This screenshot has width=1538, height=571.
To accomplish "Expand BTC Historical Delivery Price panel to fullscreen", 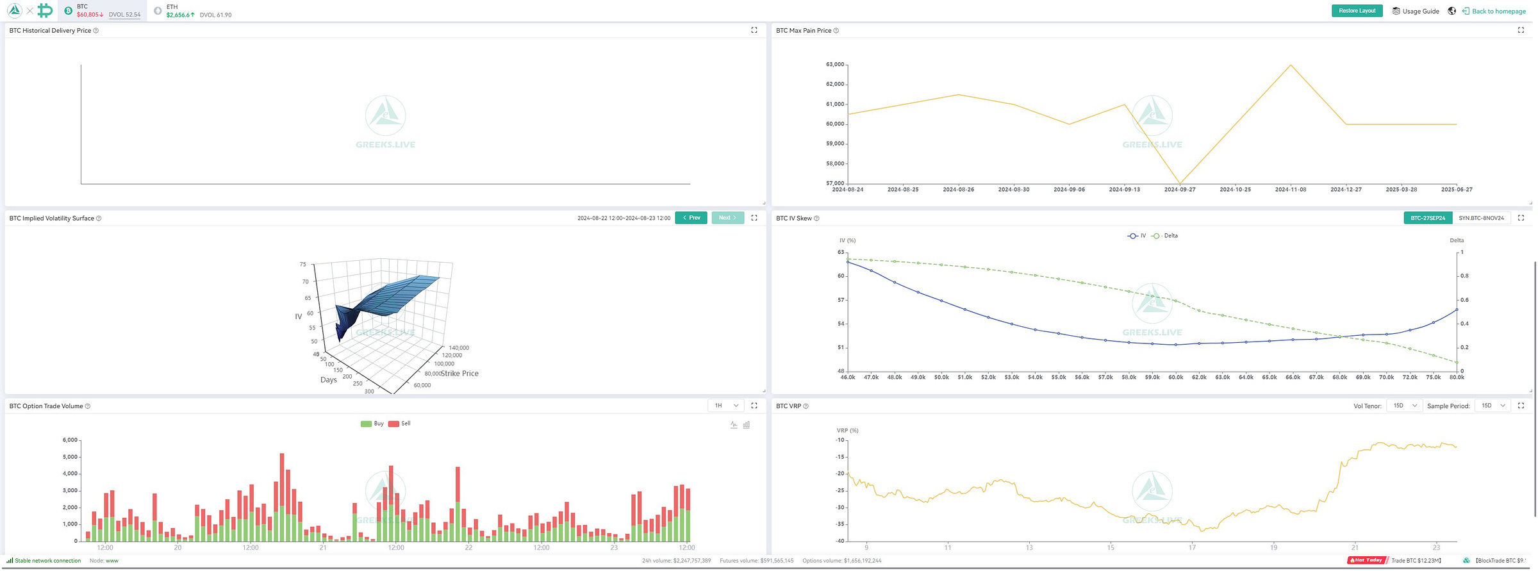I will point(754,30).
